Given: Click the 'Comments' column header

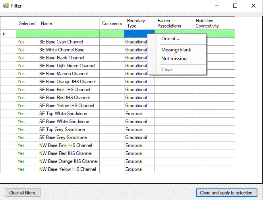Looking at the screenshot, I should point(112,24).
